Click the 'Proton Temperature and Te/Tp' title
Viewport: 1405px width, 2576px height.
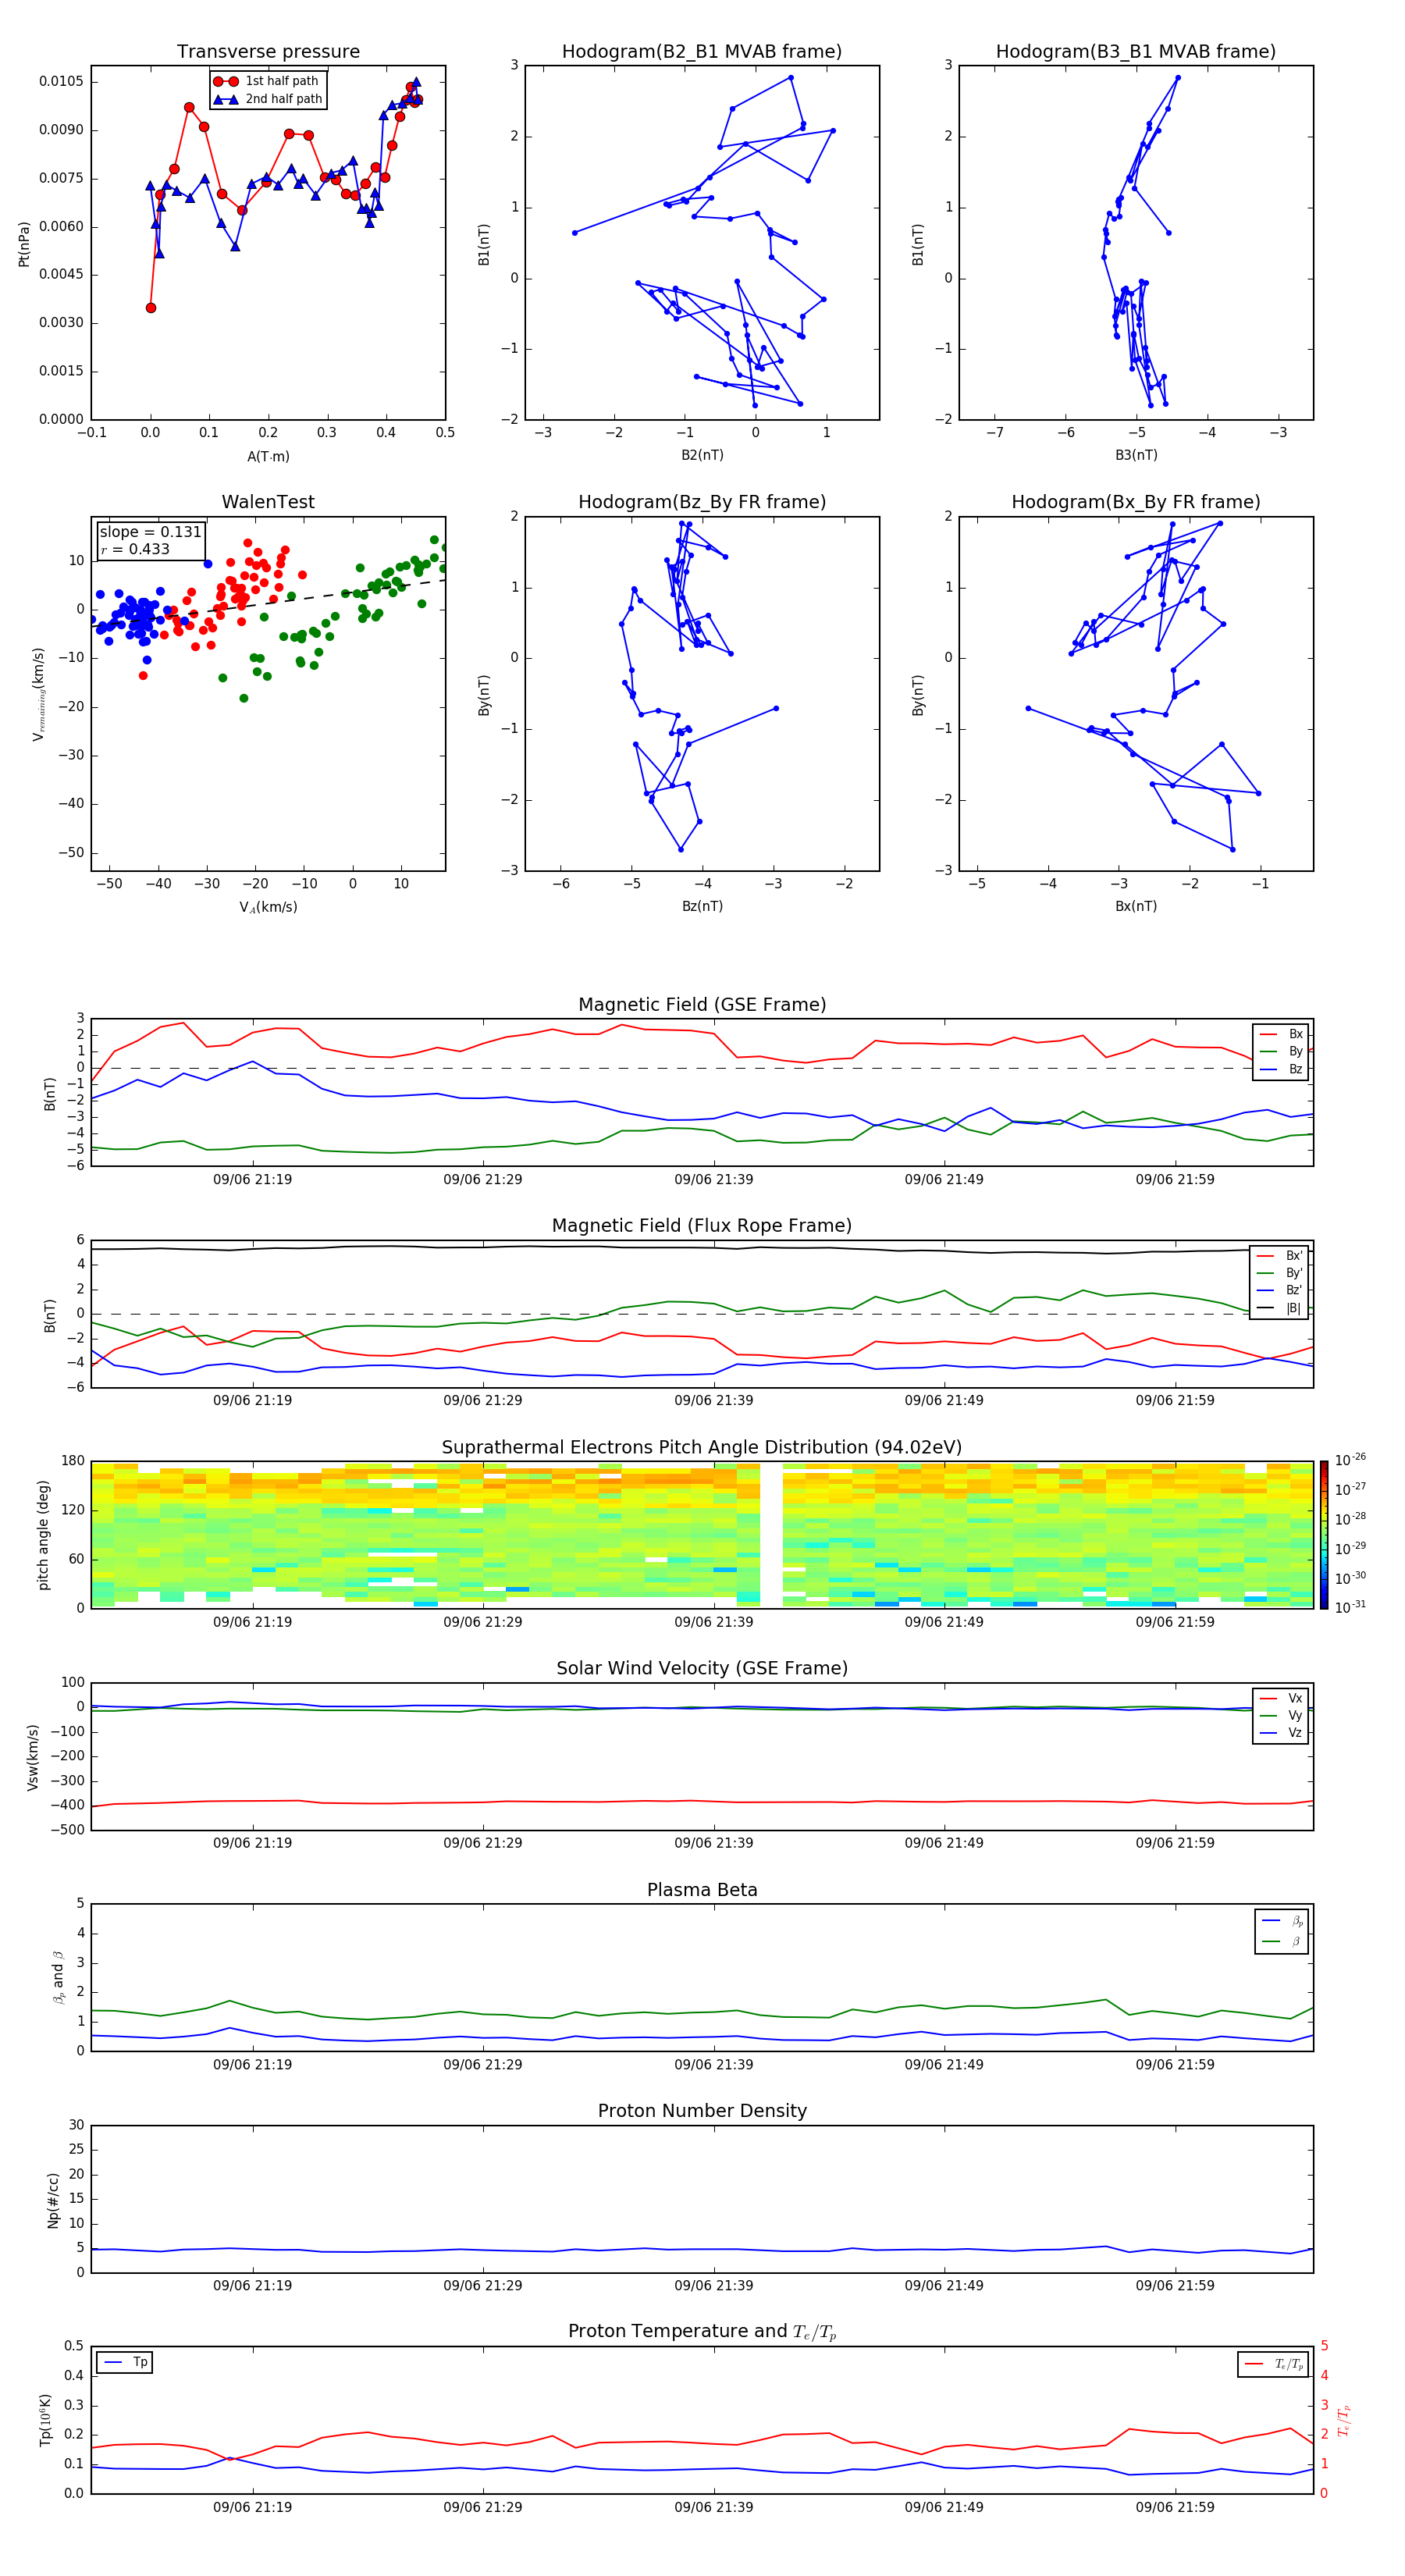point(702,2332)
